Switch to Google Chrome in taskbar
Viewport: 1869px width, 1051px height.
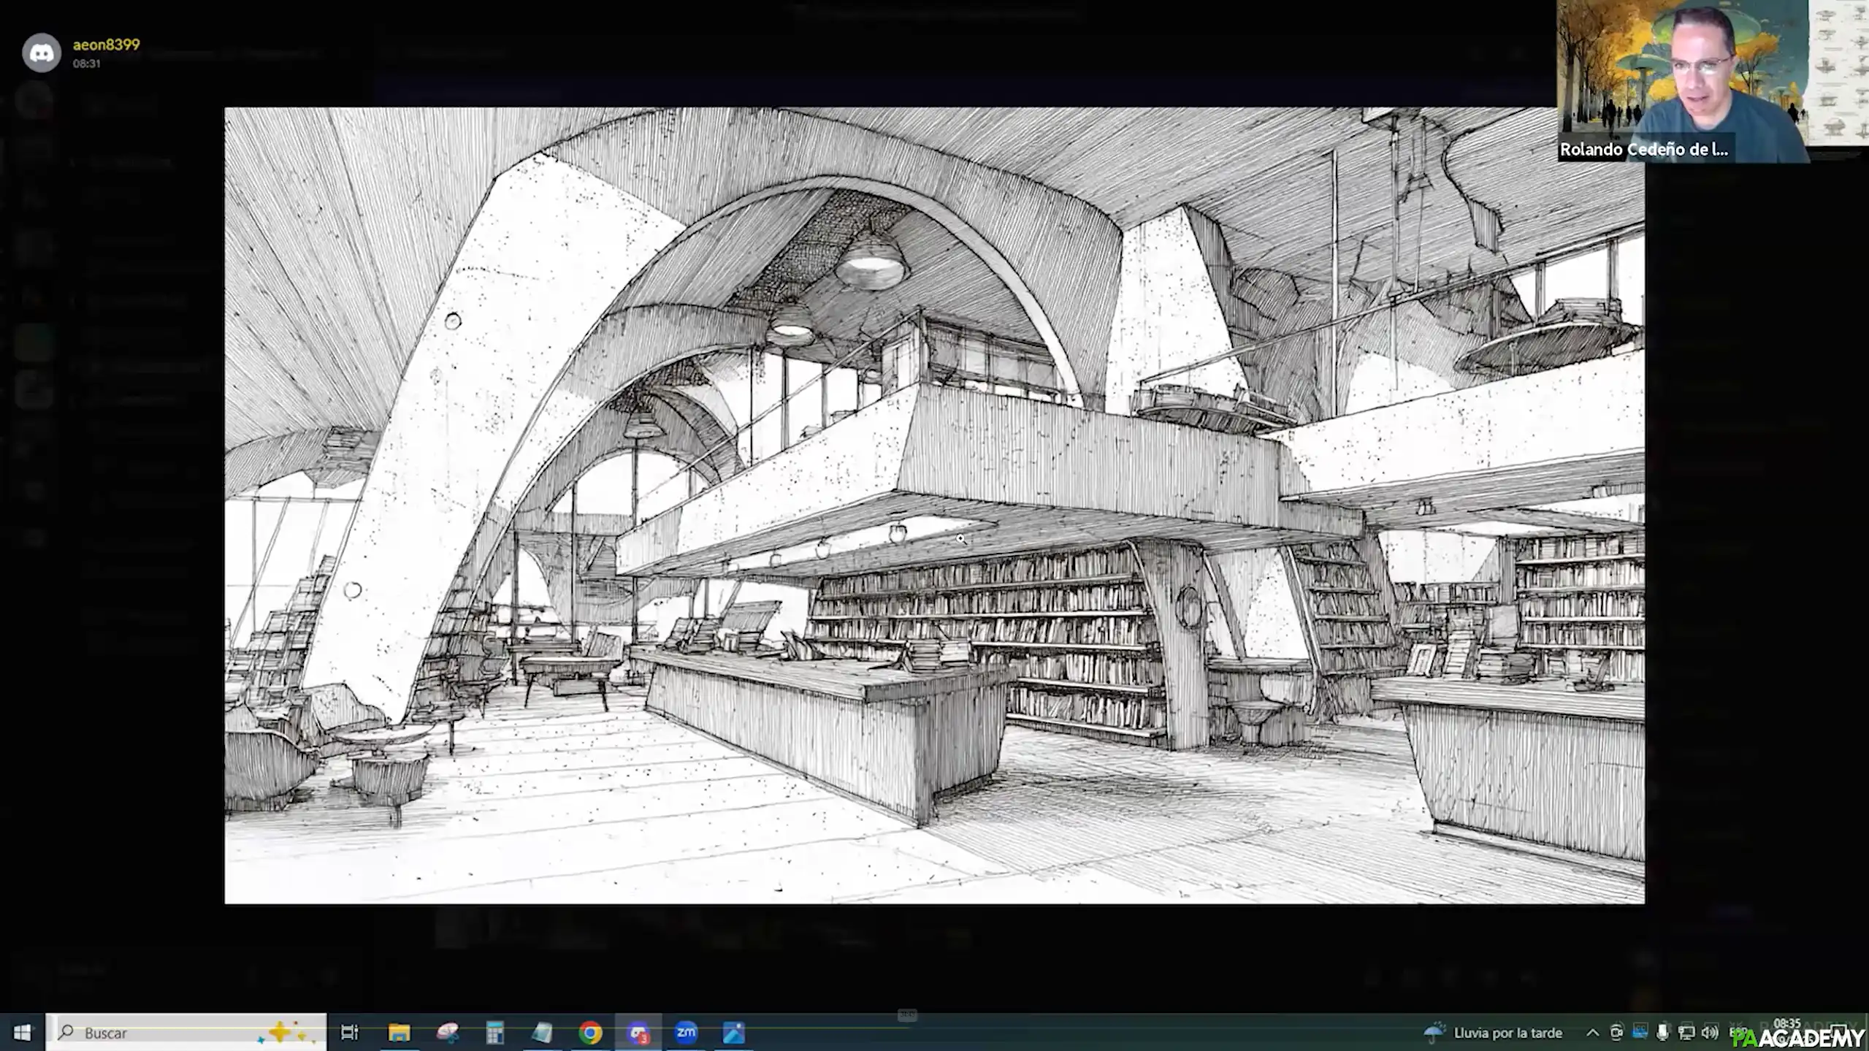click(590, 1032)
